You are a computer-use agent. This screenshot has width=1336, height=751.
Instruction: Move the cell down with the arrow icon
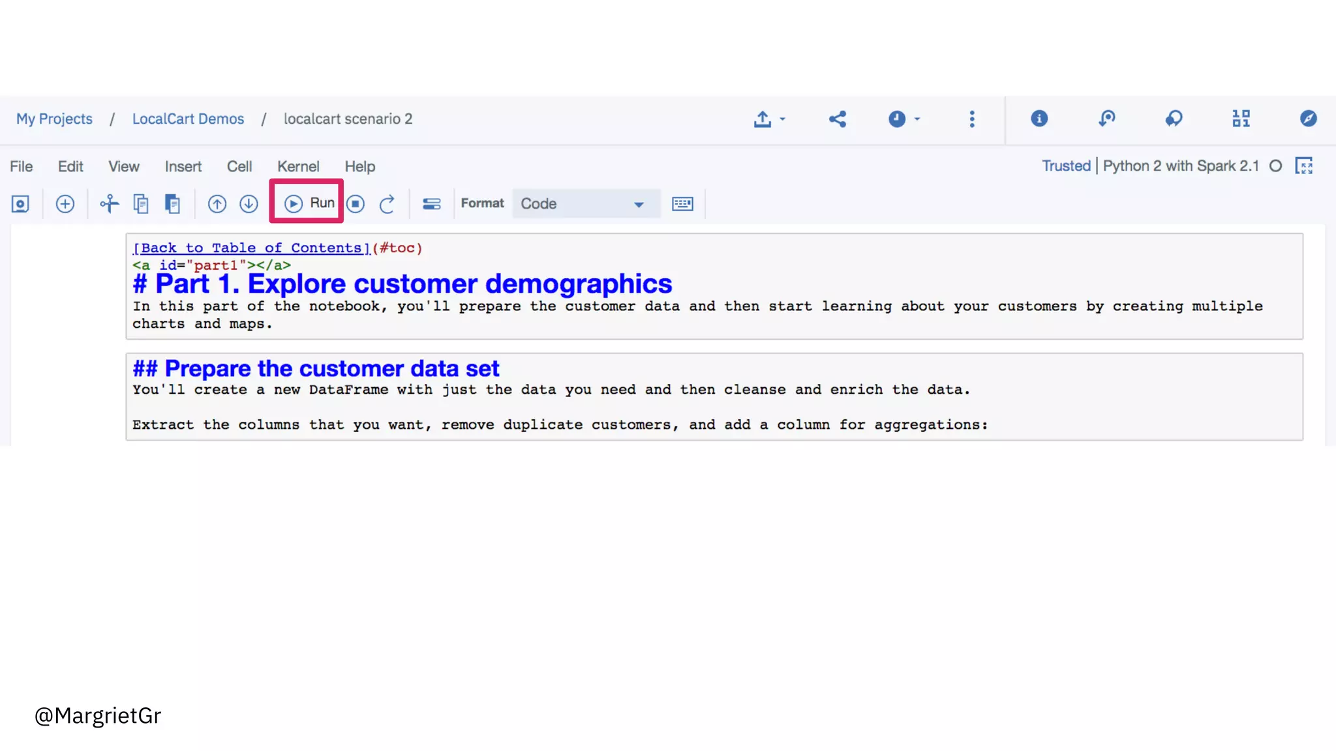pos(249,204)
